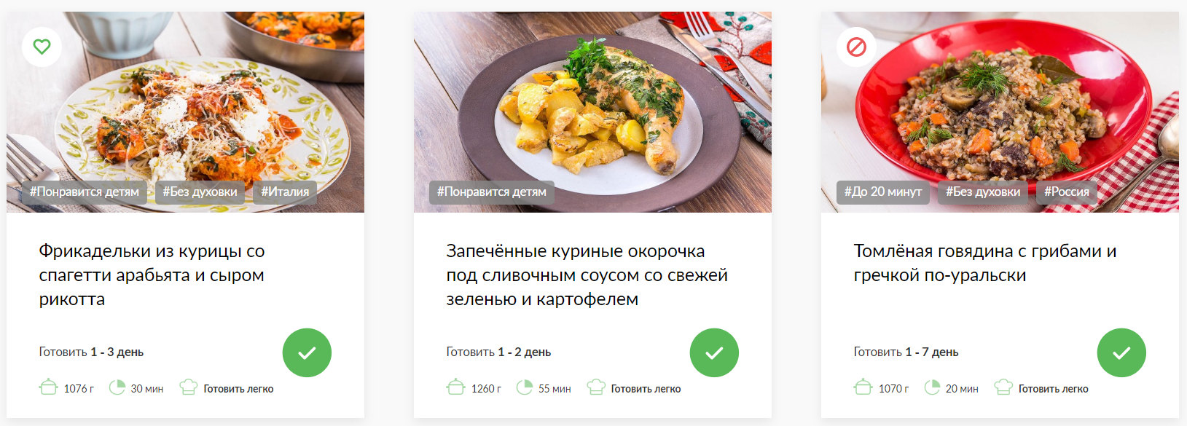Open recipe title Фрикадельки из курицы со спагетти

click(x=152, y=275)
